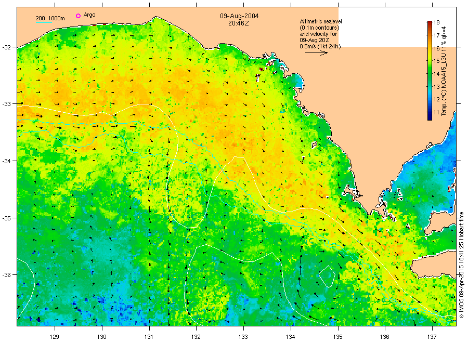Click the small closed white contour near 134.8E 36S

coord(327,276)
